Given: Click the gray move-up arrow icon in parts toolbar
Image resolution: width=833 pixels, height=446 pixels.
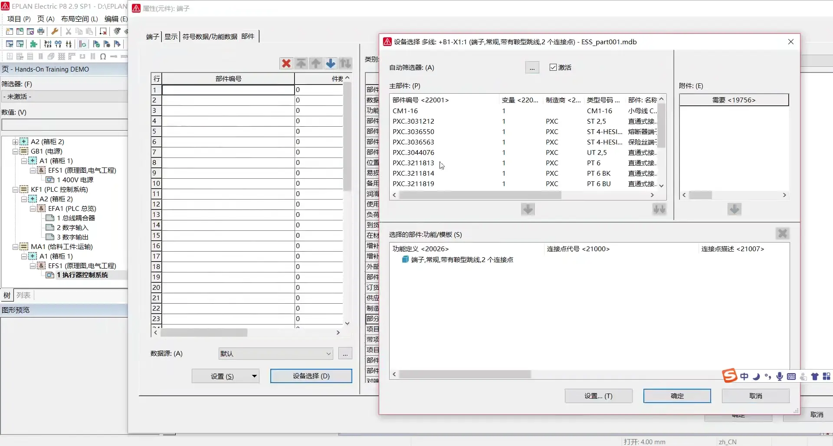Looking at the screenshot, I should click(x=316, y=63).
